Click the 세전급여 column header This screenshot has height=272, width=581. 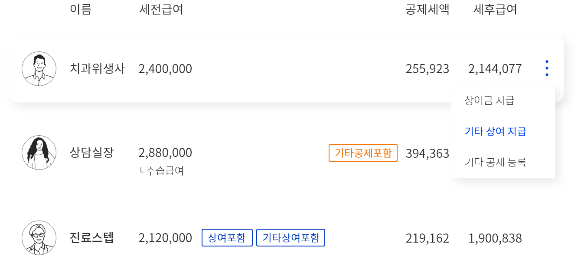[161, 10]
